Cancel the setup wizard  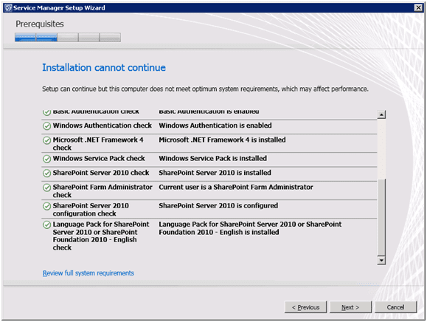396,307
